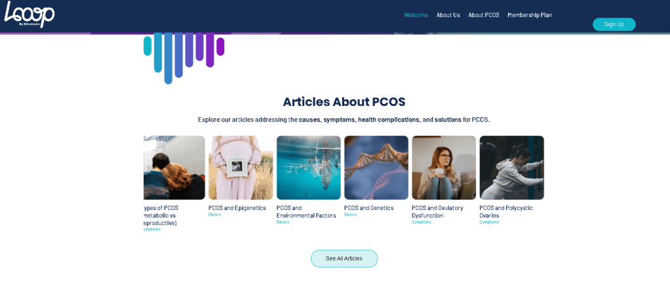
Task: Open the DNA helix article thumbnail
Action: [x=376, y=167]
